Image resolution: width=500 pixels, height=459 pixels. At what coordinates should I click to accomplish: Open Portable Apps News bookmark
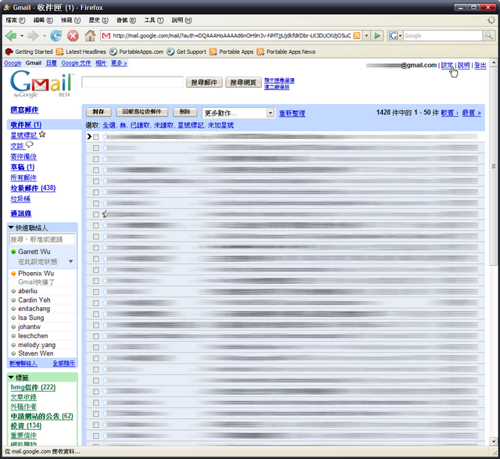286,52
